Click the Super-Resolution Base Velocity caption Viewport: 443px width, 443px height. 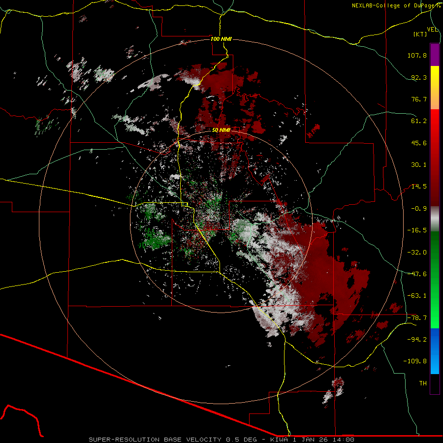pos(221,440)
